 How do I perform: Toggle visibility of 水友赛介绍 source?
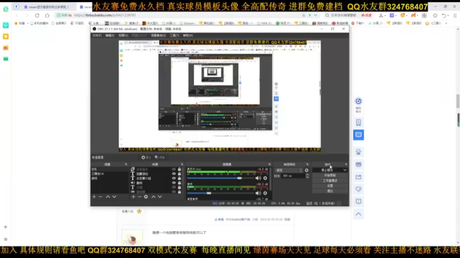pos(174,178)
